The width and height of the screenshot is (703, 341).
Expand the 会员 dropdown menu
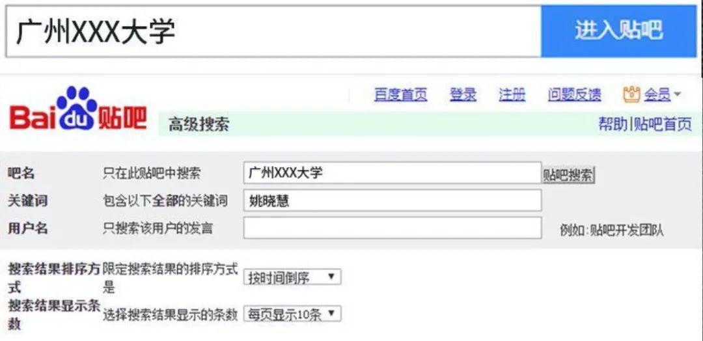point(663,94)
